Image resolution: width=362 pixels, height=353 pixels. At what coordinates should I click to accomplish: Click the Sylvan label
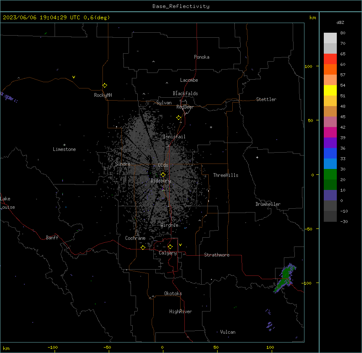164,103
